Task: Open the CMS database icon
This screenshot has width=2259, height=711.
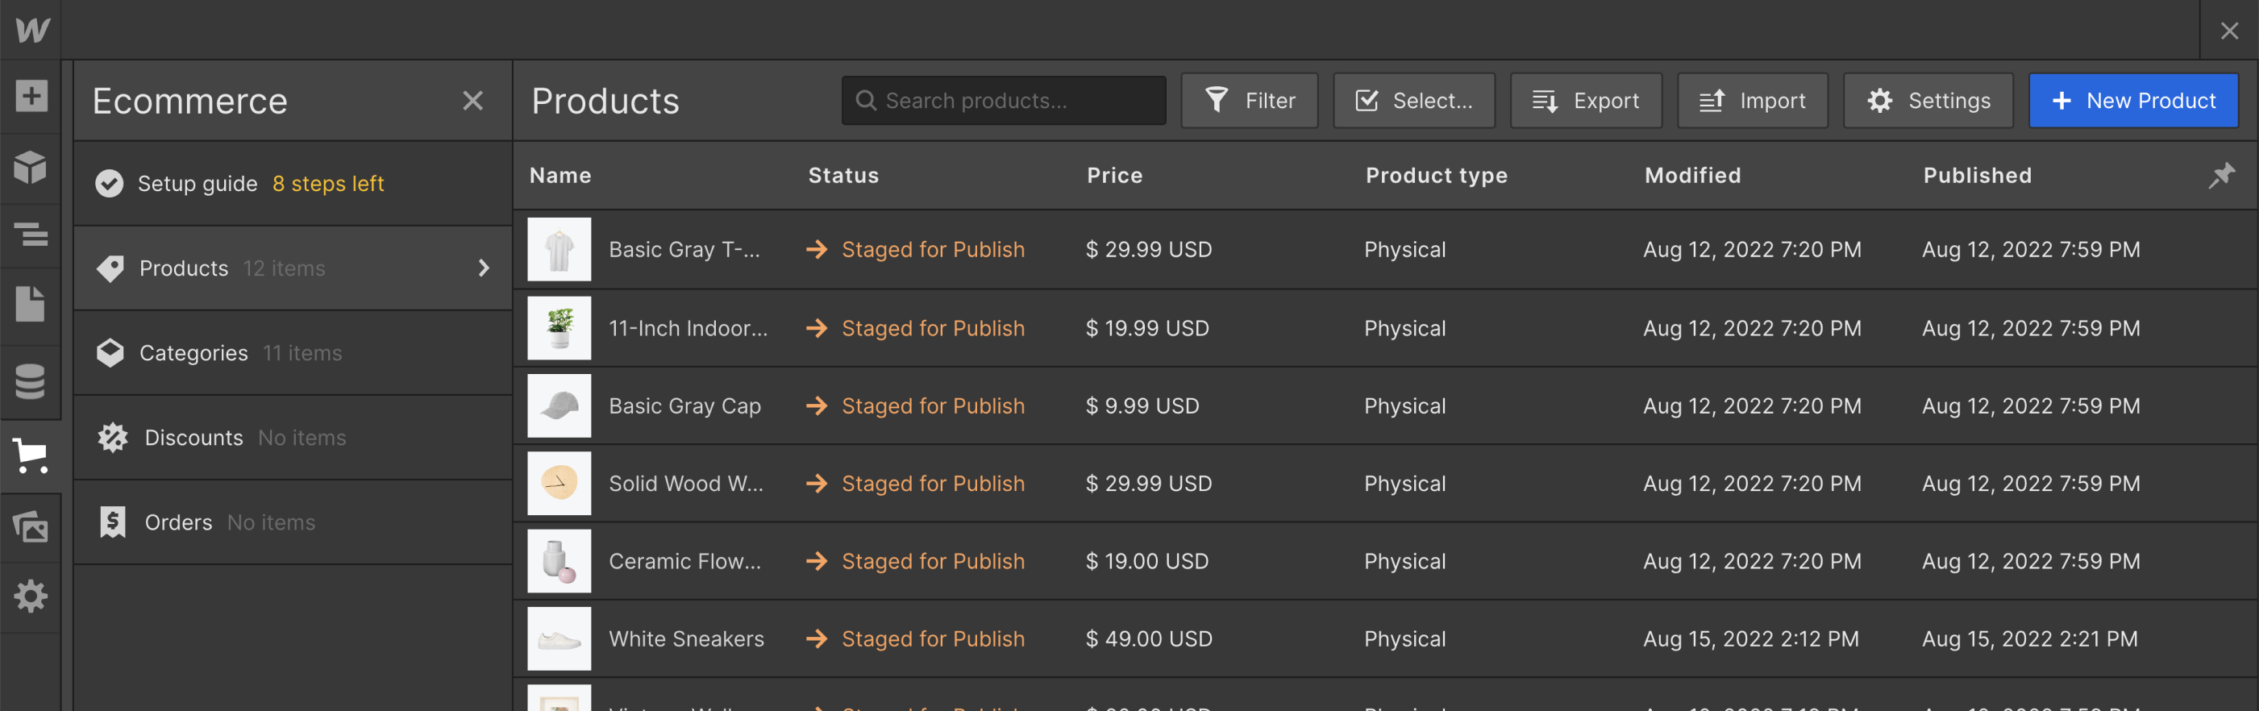Action: click(x=31, y=381)
